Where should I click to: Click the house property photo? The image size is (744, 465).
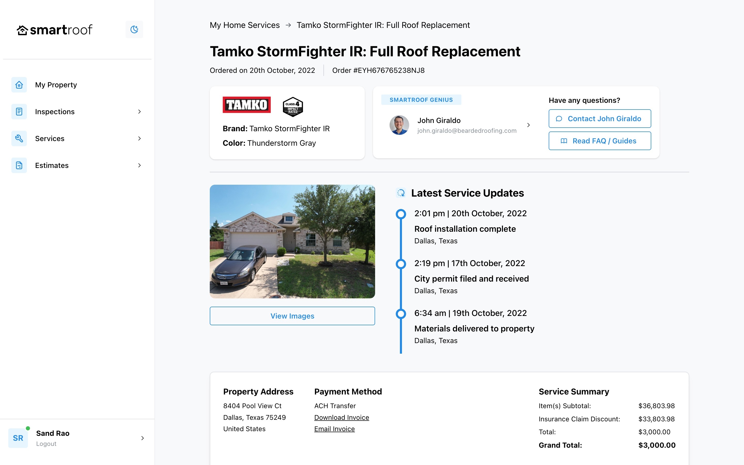[x=292, y=242]
